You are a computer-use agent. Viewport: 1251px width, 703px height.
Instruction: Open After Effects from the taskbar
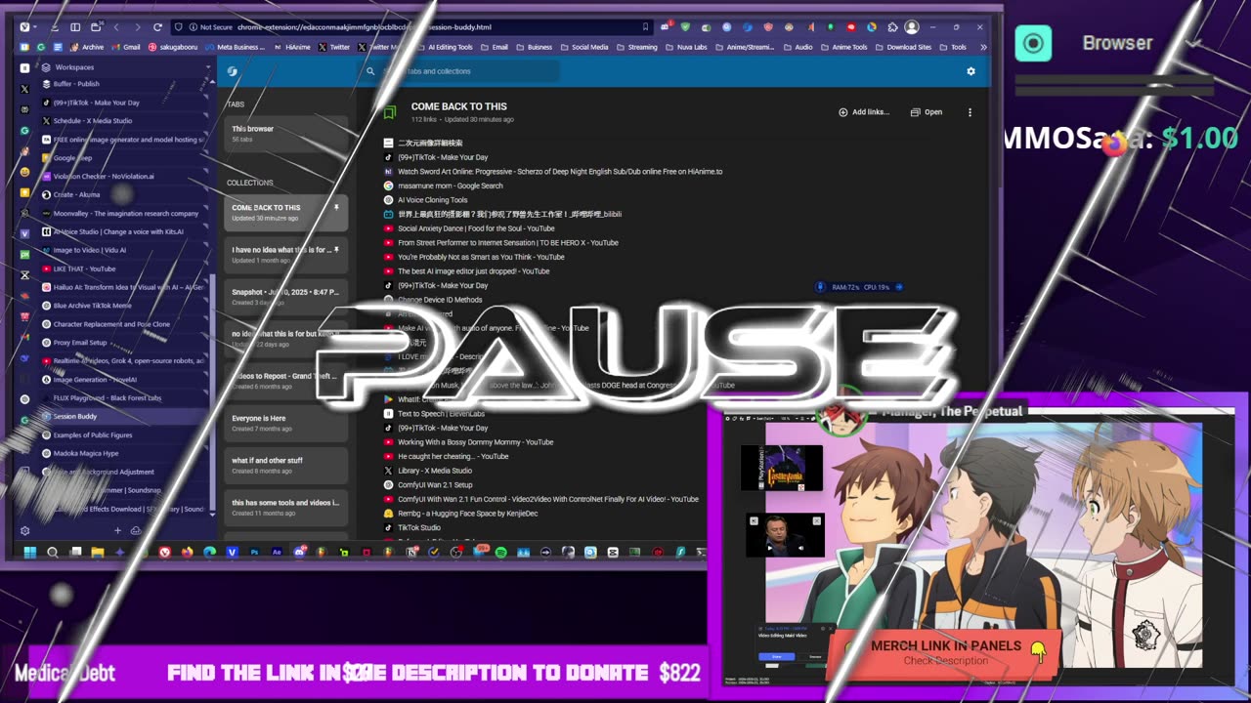point(277,553)
